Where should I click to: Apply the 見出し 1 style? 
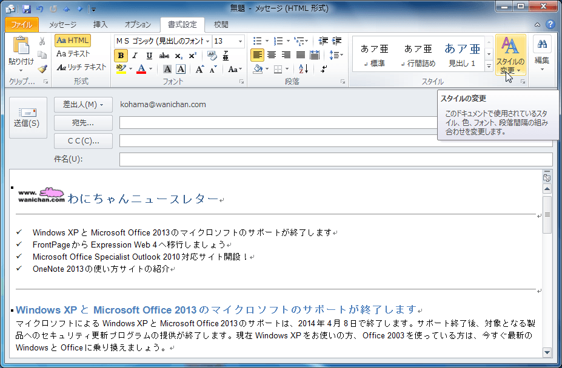[x=462, y=54]
